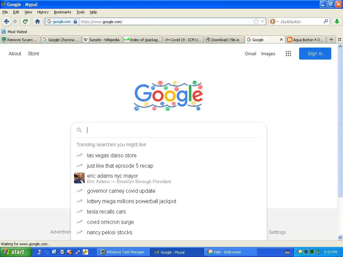Open the Settings footer link

(277, 232)
